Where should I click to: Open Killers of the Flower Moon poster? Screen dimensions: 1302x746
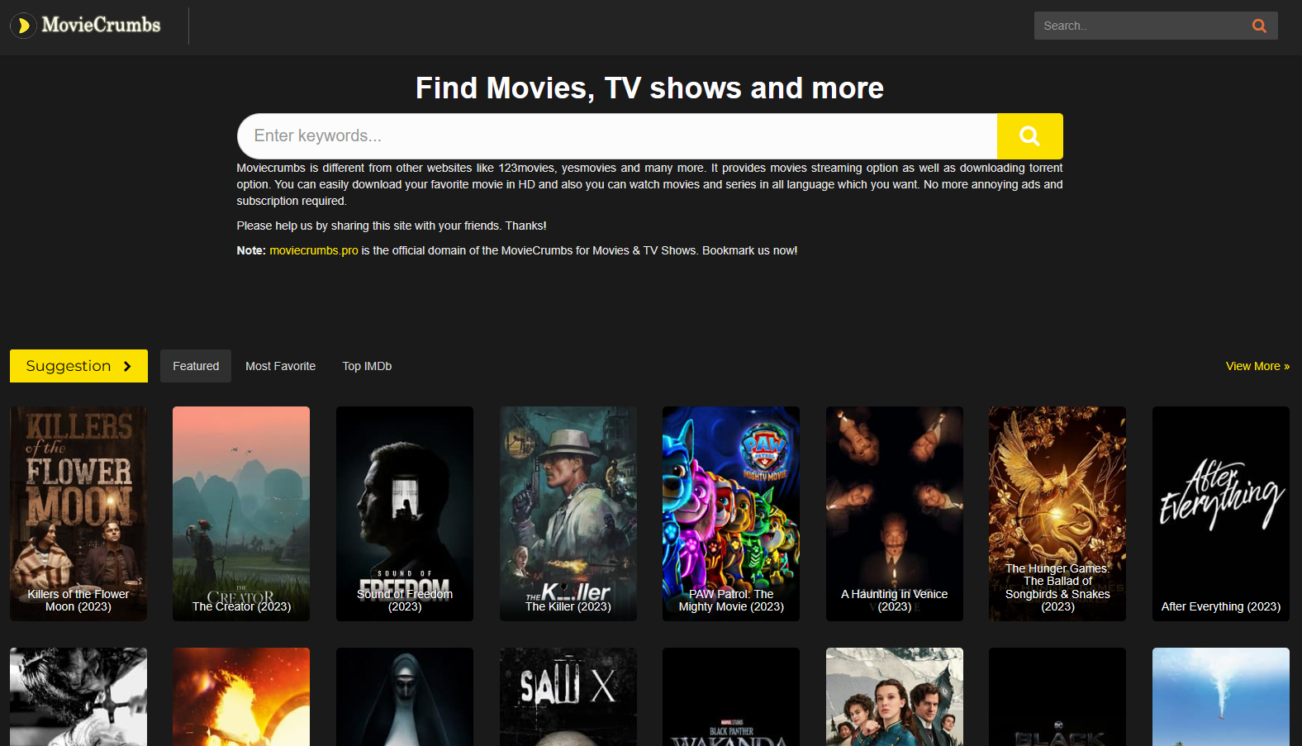[78, 513]
